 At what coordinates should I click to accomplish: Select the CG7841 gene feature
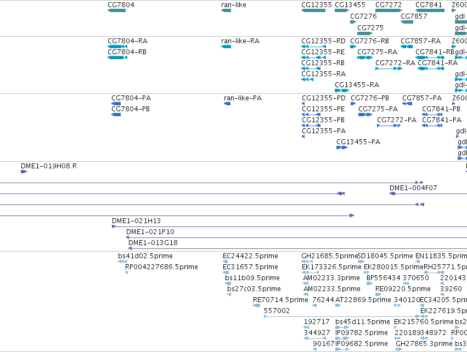tap(430, 10)
